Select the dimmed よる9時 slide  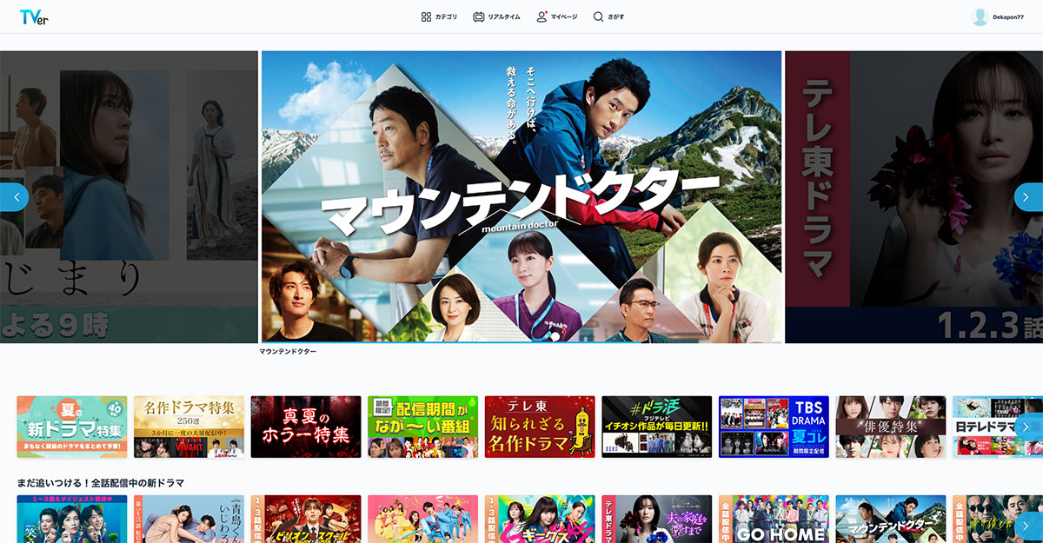point(129,196)
